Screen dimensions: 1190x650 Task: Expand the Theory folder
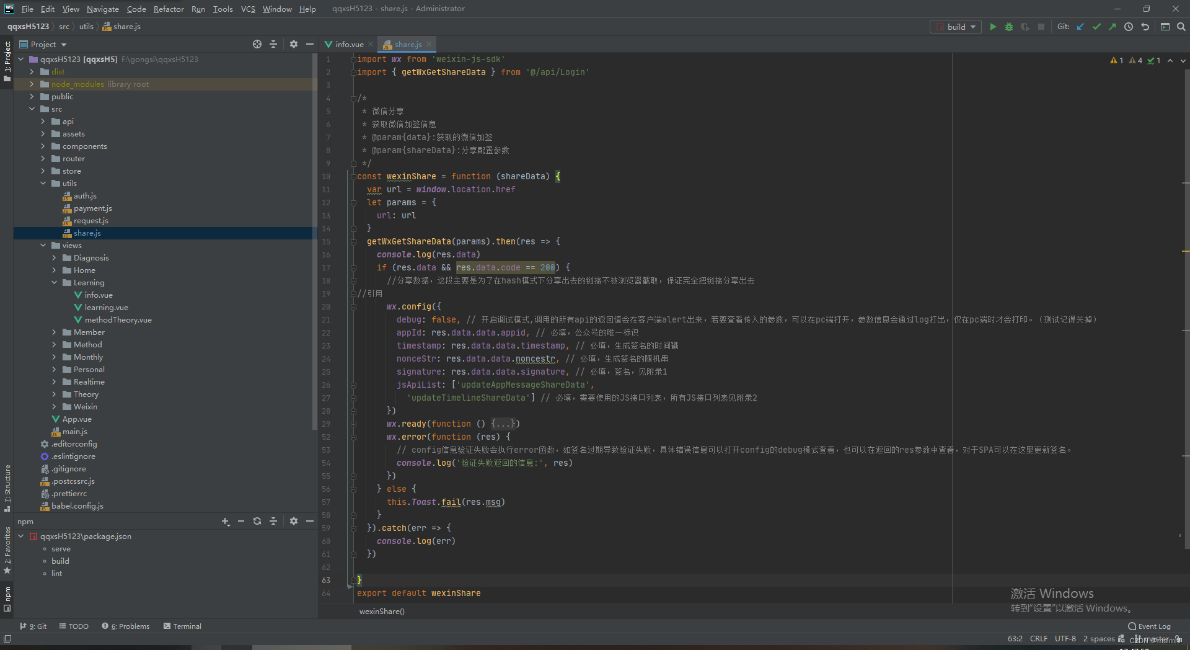54,394
